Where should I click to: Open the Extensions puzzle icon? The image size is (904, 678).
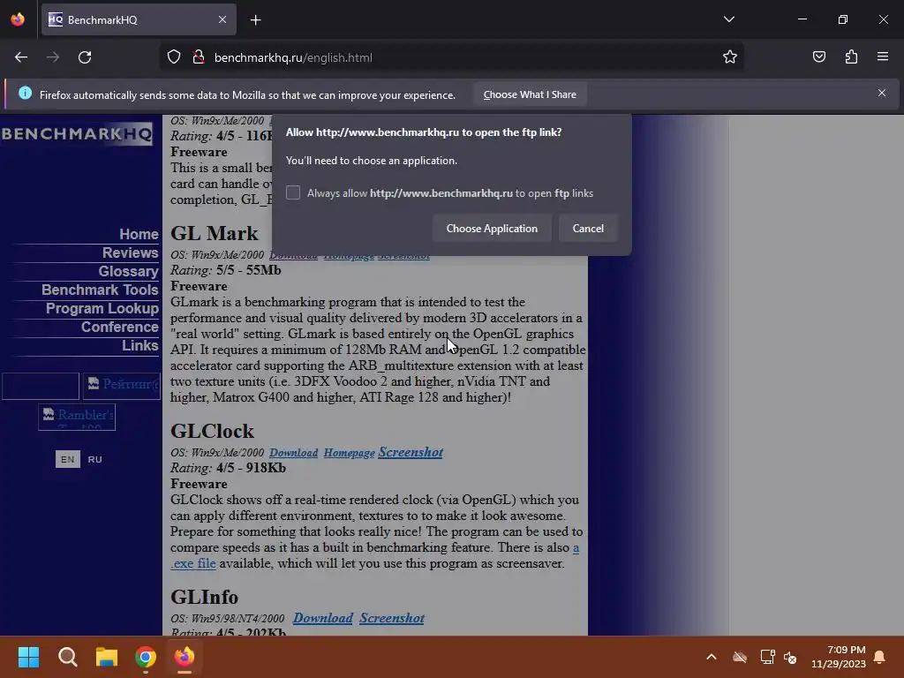[851, 57]
